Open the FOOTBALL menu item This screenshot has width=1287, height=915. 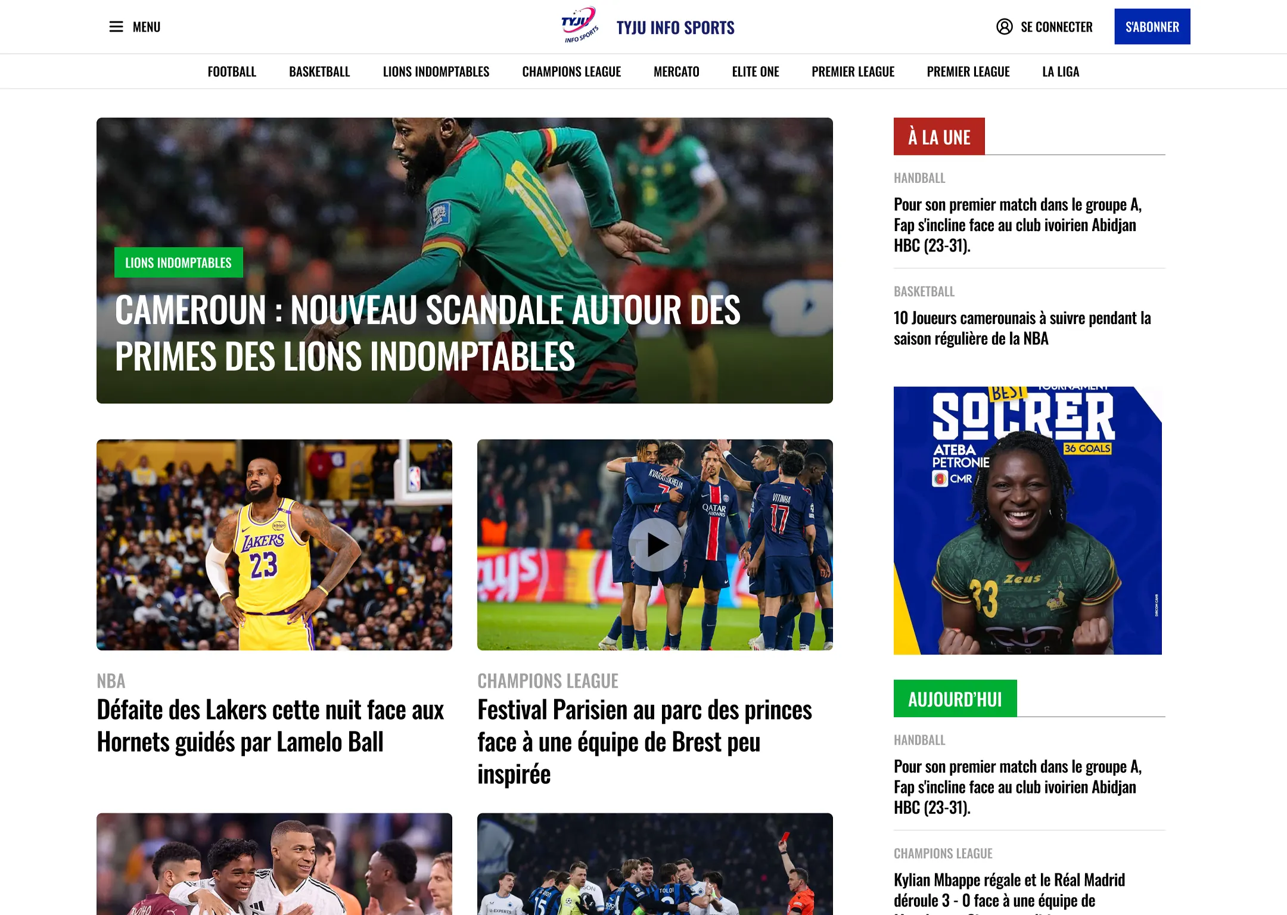(x=232, y=71)
